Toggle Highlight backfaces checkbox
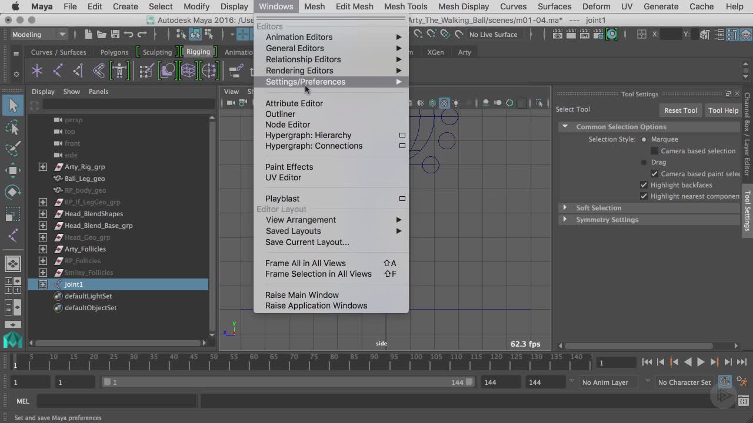753x423 pixels. pos(644,185)
